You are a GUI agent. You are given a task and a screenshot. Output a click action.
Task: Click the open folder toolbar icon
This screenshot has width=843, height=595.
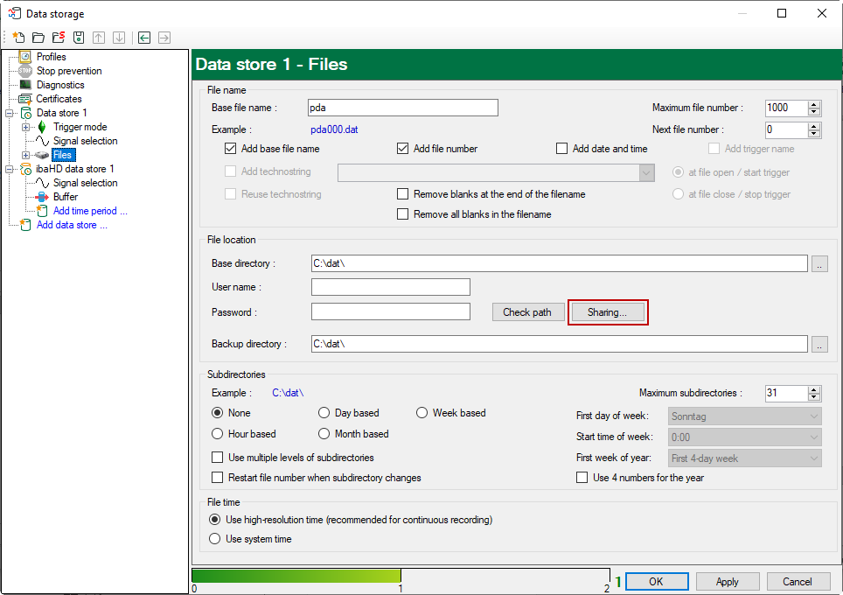(x=38, y=38)
